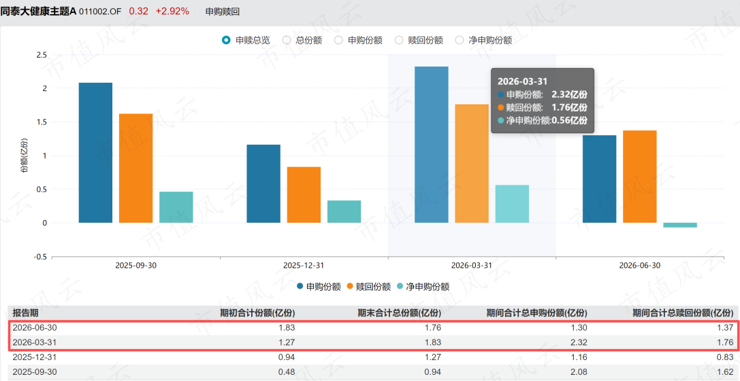Click orange 赎回份额 bar for 2025-09-30

pos(136,168)
